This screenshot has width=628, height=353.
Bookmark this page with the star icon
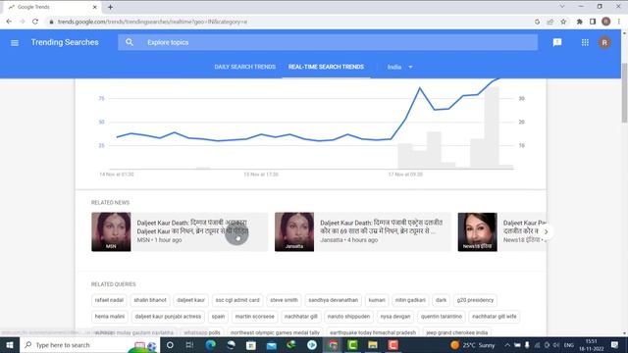coord(563,22)
